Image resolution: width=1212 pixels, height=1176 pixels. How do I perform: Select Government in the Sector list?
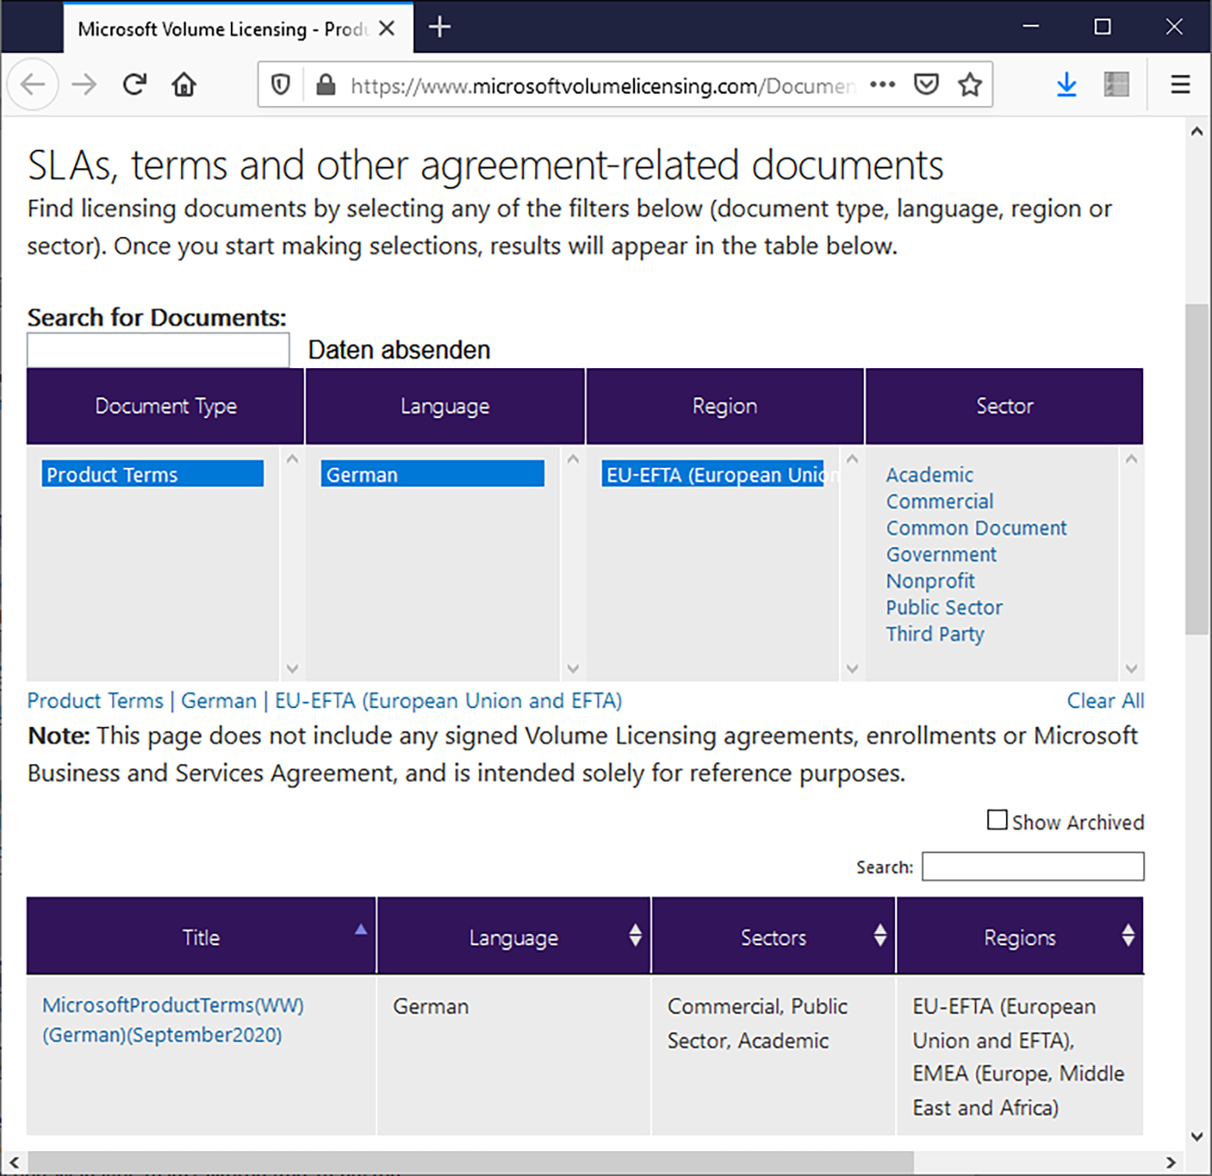point(941,554)
